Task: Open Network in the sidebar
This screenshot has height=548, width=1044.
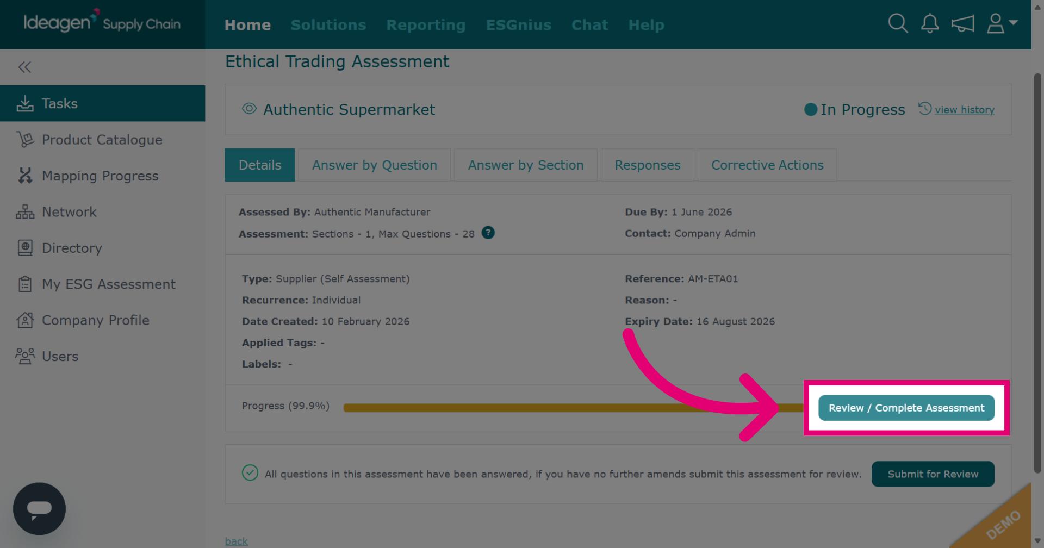Action: [102, 212]
